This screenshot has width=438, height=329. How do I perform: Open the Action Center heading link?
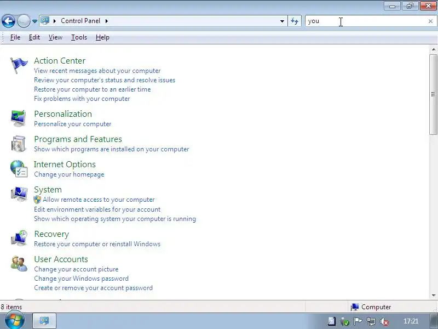click(60, 61)
